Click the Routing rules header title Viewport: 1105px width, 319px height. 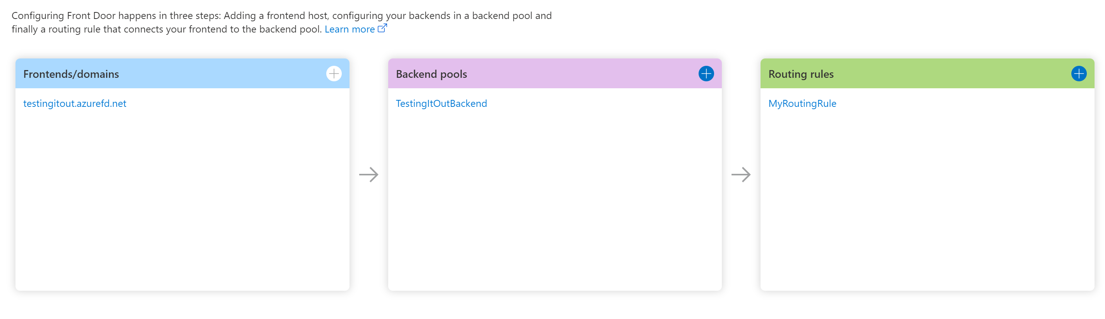(800, 74)
